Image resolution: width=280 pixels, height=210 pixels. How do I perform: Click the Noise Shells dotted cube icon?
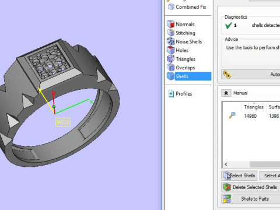click(x=171, y=41)
